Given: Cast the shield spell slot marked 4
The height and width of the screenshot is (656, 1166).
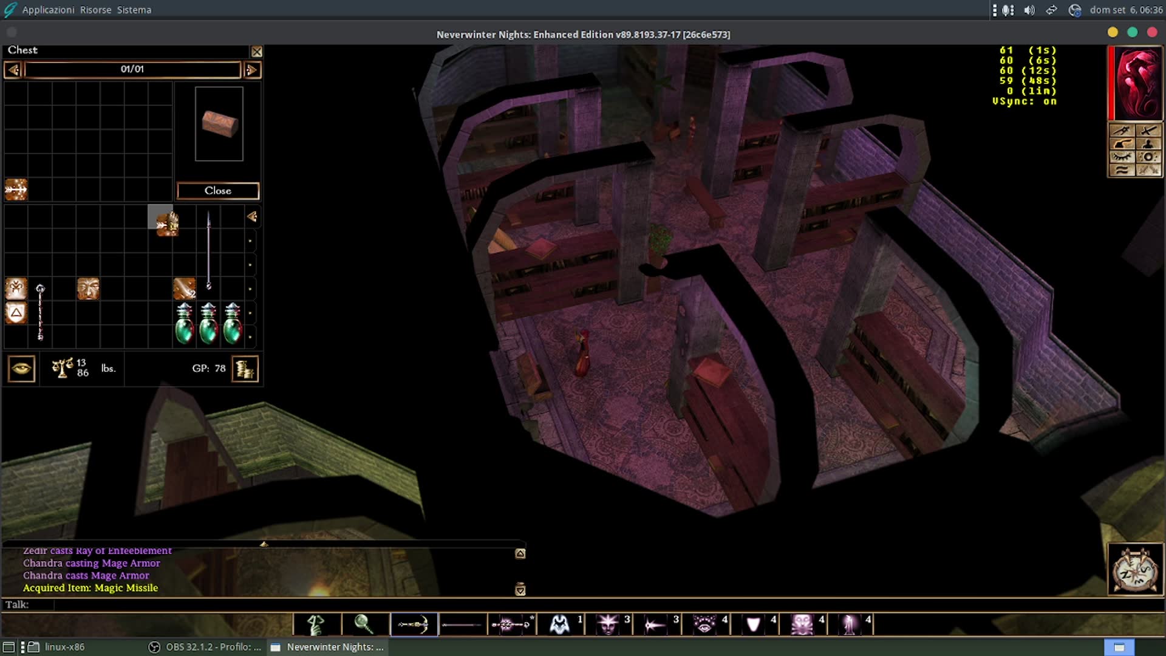Looking at the screenshot, I should point(754,624).
